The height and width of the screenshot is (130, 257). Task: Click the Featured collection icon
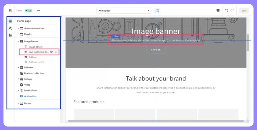[21, 73]
